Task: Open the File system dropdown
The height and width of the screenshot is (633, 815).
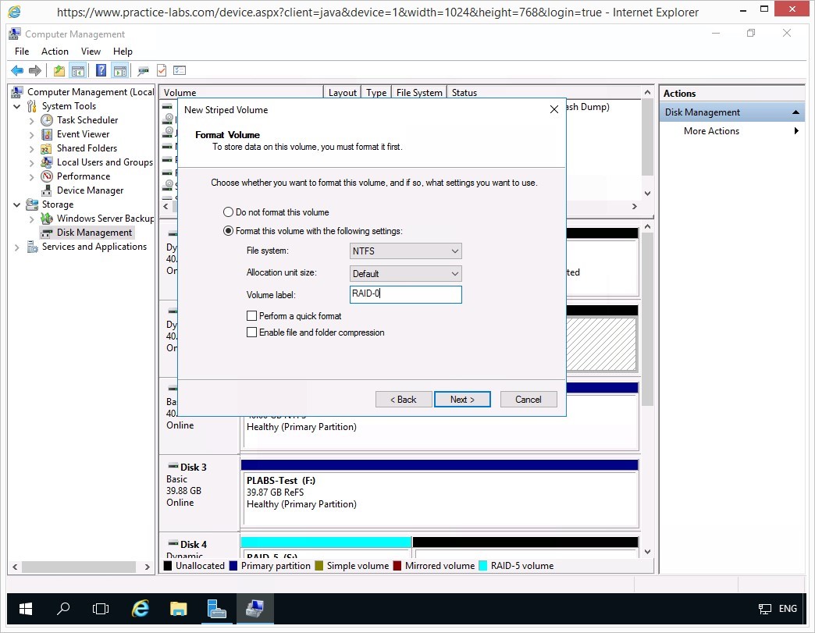Action: 406,251
